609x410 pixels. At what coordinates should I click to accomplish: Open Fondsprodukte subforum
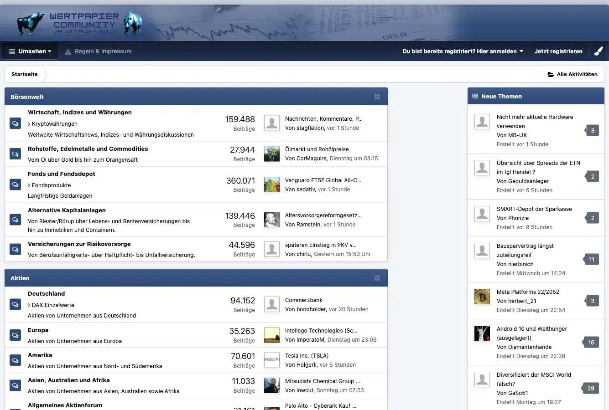click(x=52, y=185)
